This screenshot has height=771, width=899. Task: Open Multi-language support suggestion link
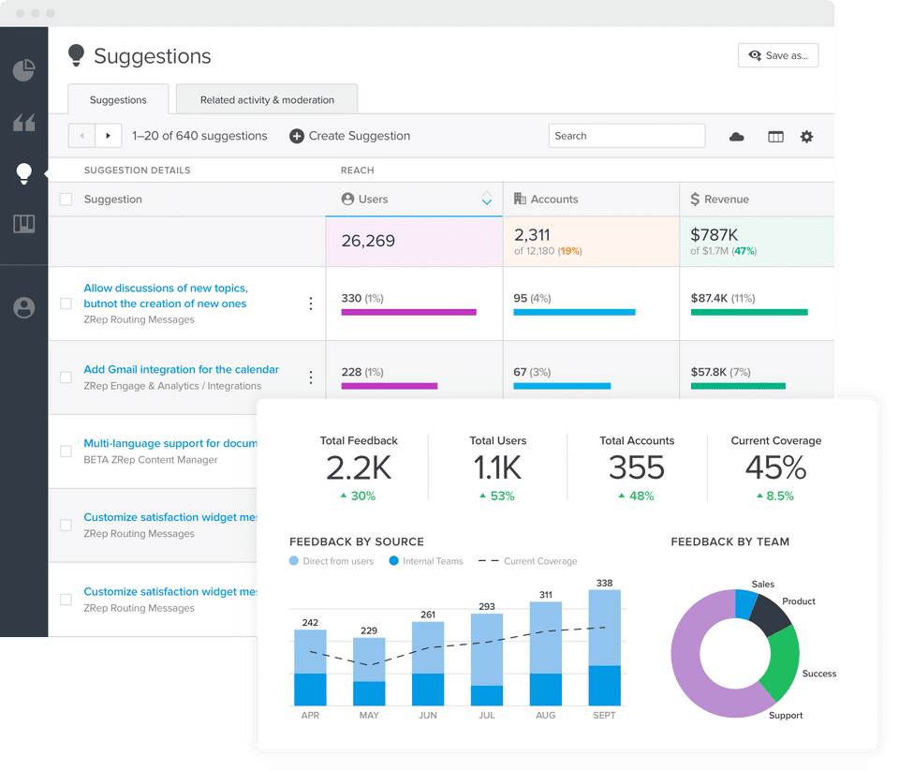point(170,443)
